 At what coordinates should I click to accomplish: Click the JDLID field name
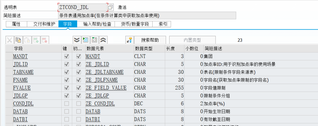click(20, 64)
